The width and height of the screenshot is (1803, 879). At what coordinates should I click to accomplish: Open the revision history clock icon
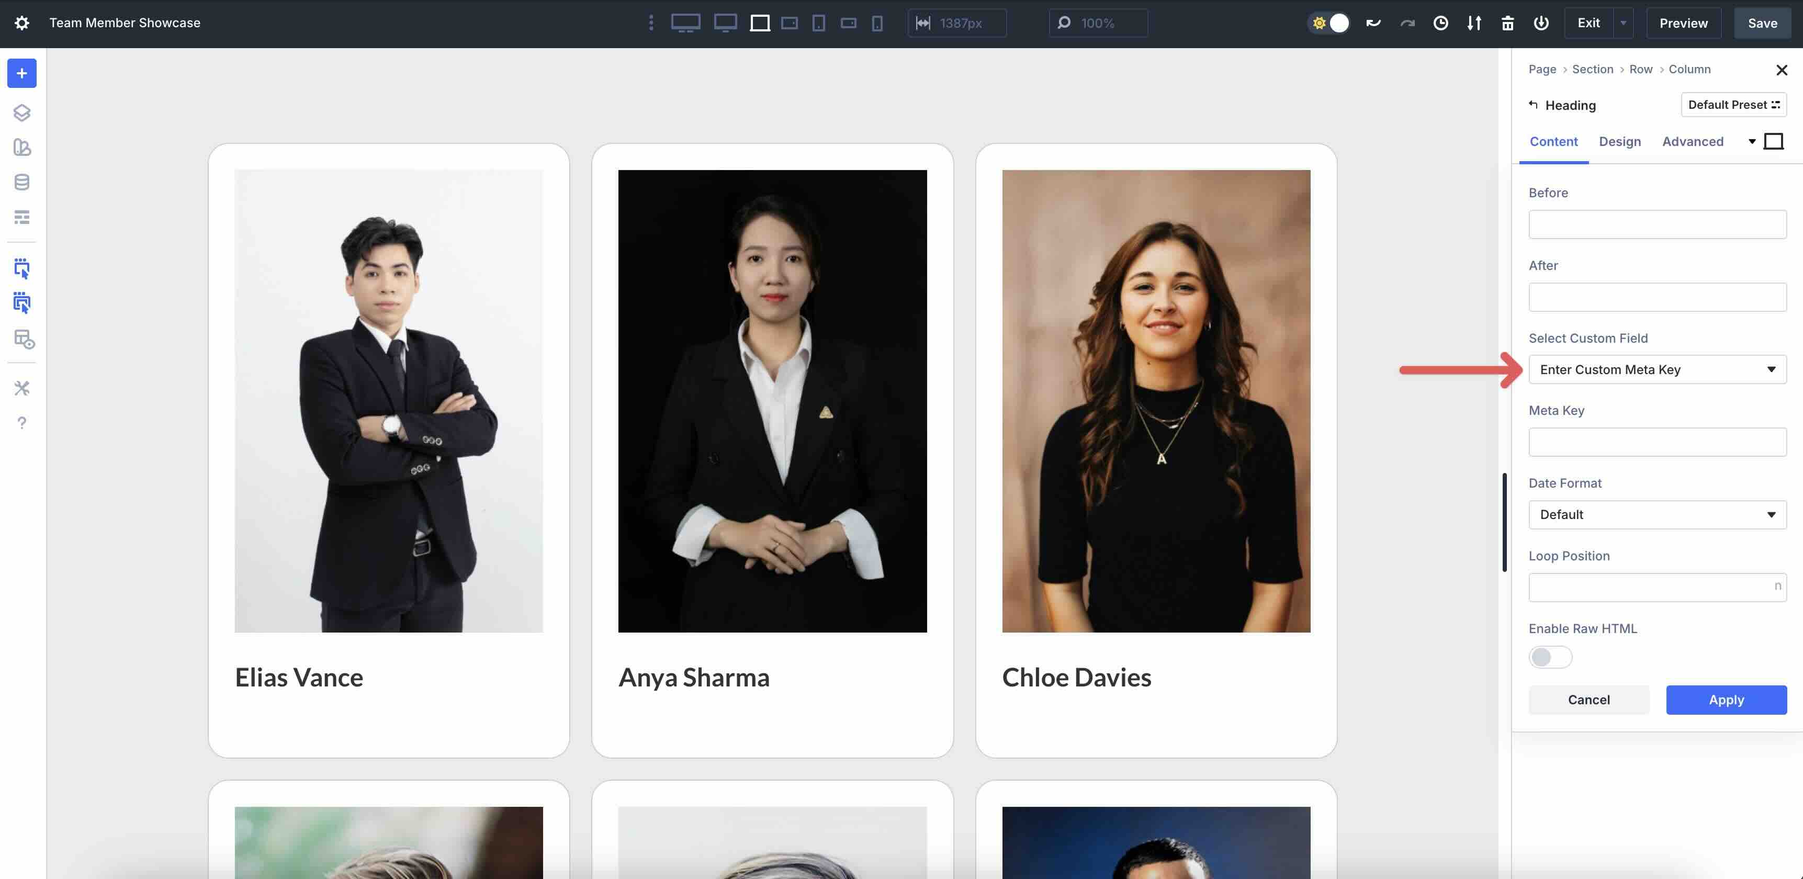click(1441, 22)
